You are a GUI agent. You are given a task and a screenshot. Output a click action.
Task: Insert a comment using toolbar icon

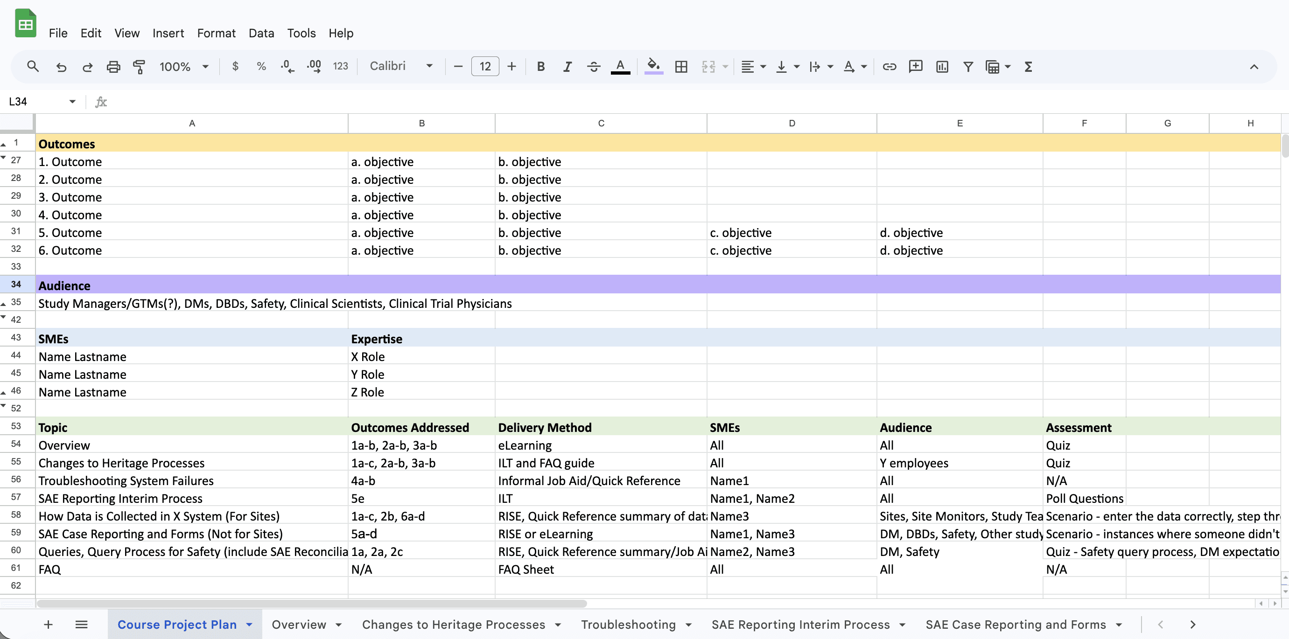click(915, 67)
